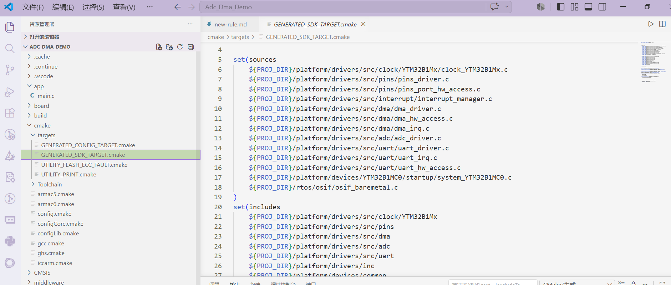671x285 pixels.
Task: Click the targets breadcrumb segment
Action: [240, 37]
